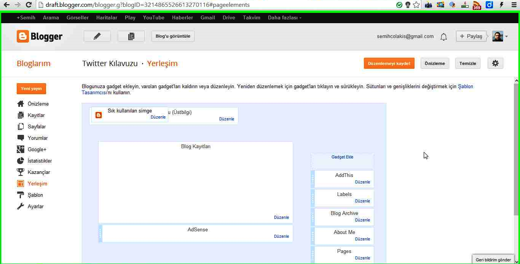
Task: Go to Arama in the Google bar
Action: pos(51,17)
